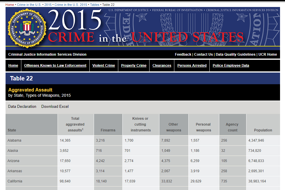Click Alabama's population 4,347,946
The image size is (285, 190).
pyautogui.click(x=256, y=140)
